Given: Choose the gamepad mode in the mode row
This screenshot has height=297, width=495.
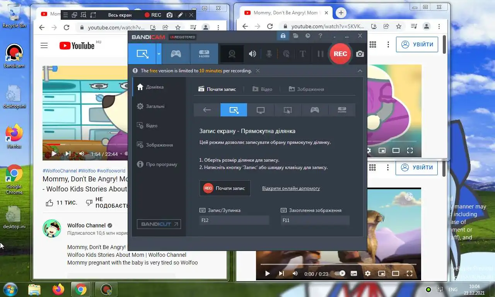Looking at the screenshot, I should coord(315,110).
